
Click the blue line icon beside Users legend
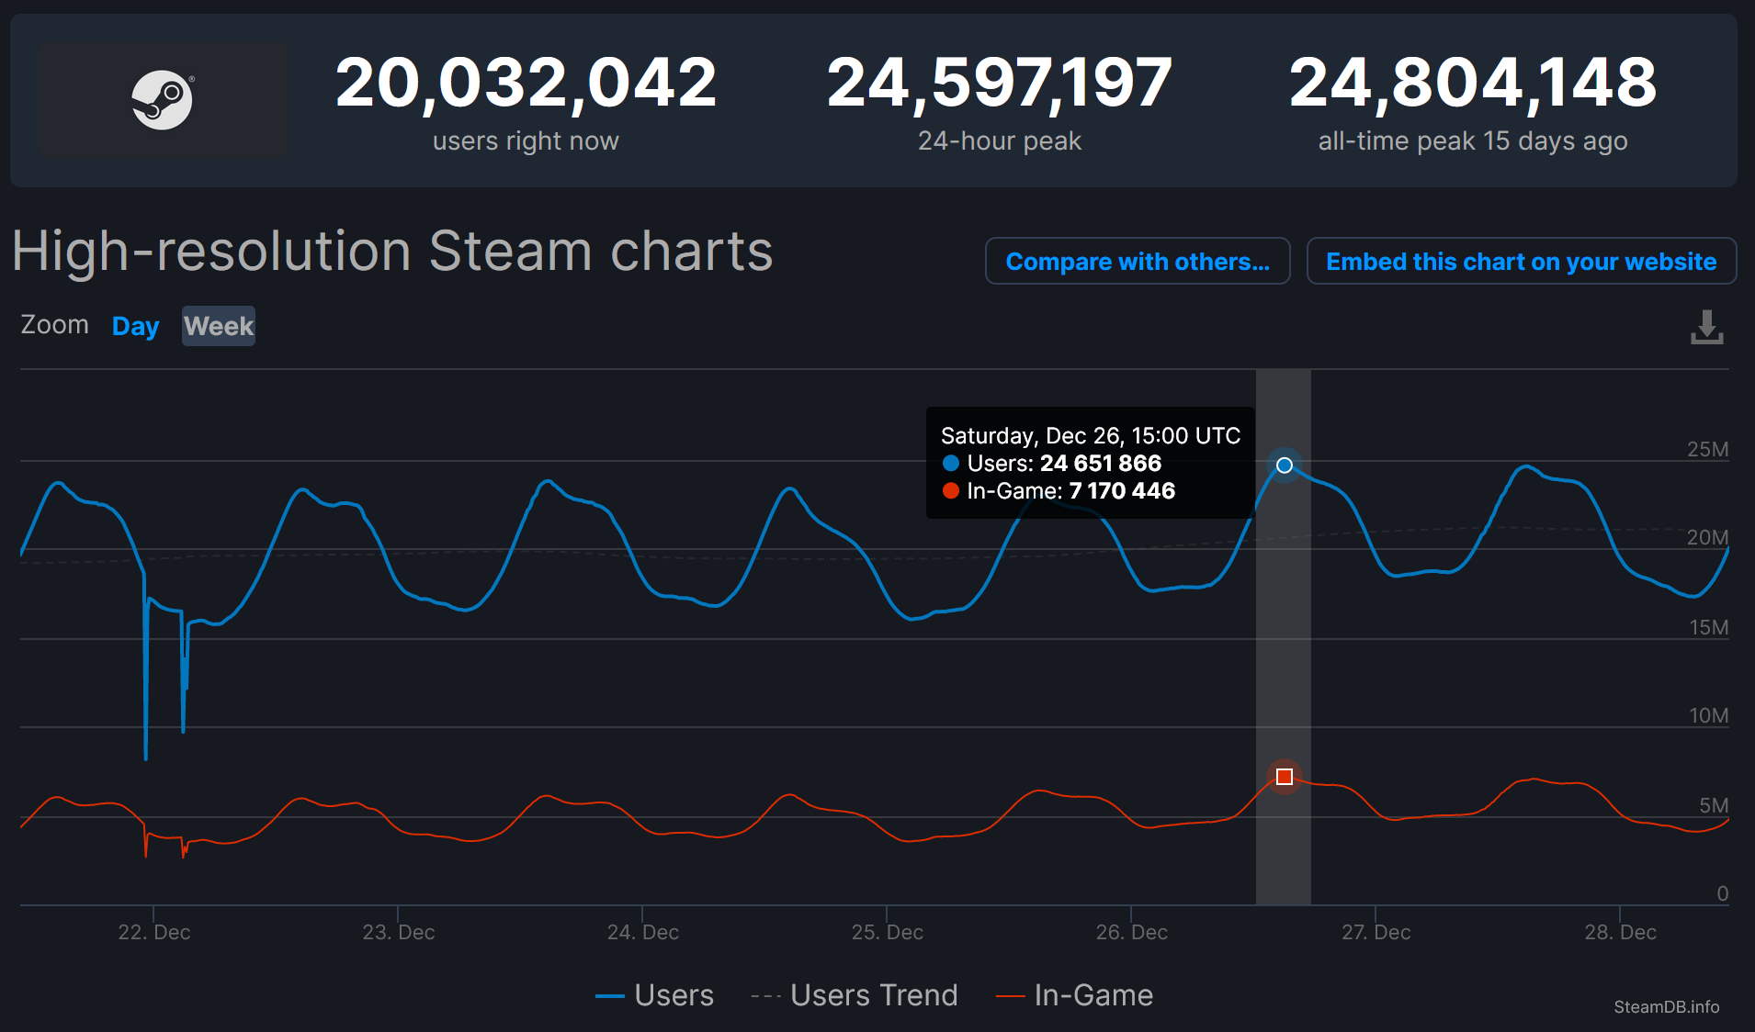610,994
